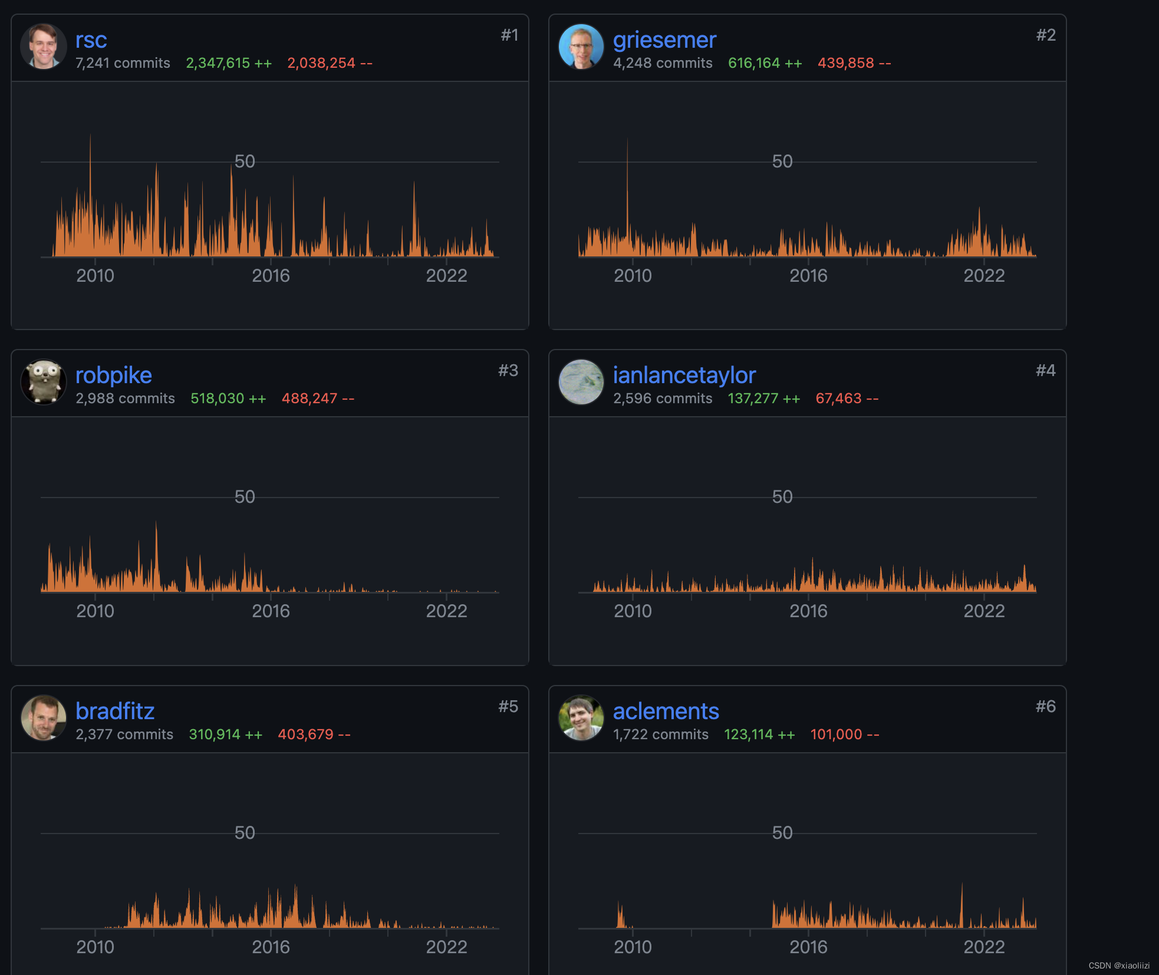1159x975 pixels.
Task: View aclements' 1,722 commits
Action: [x=661, y=734]
